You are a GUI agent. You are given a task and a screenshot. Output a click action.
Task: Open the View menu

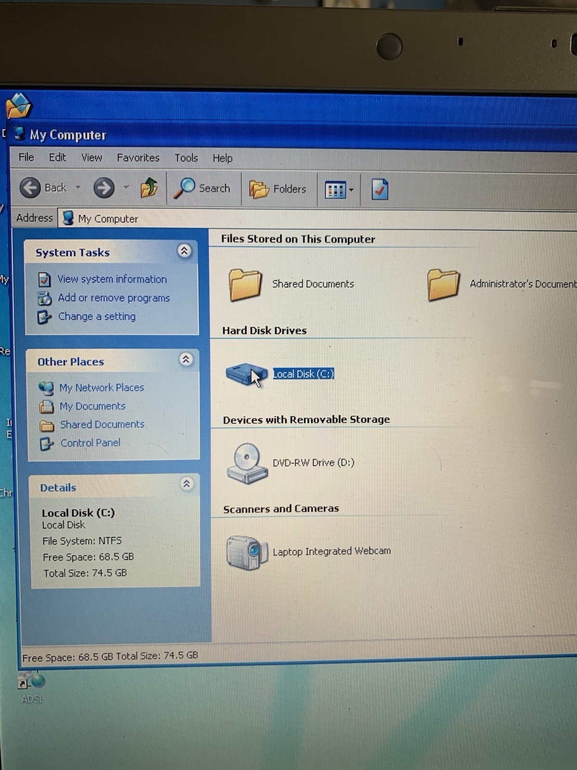point(91,157)
